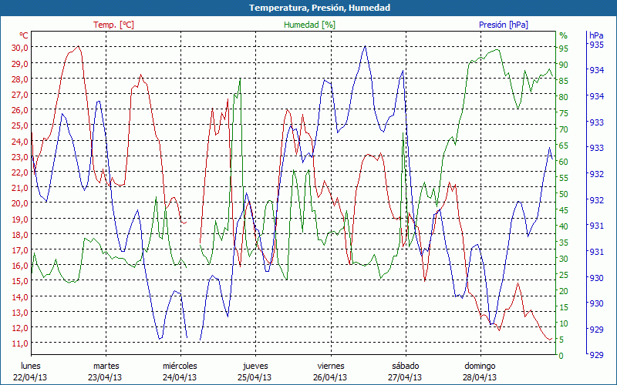
Task: Select the martes 23/04/13 date label
Action: (x=106, y=371)
